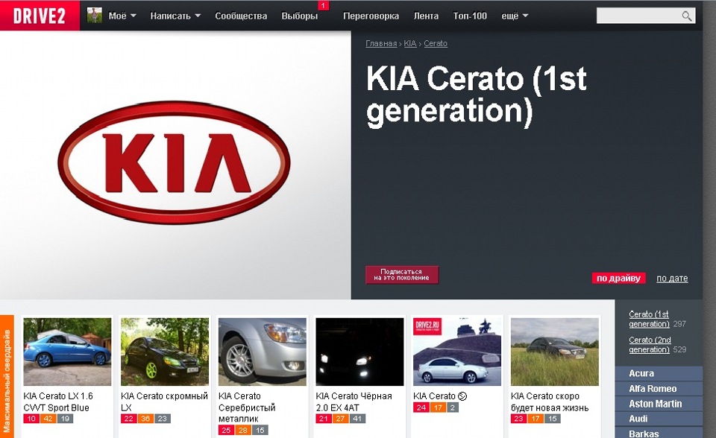Image resolution: width=716 pixels, height=438 pixels.
Task: Select the по драйву sorting tab
Action: coord(619,278)
